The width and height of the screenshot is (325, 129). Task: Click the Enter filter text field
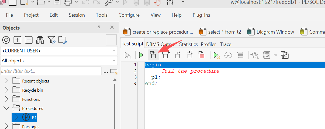click(x=51, y=71)
